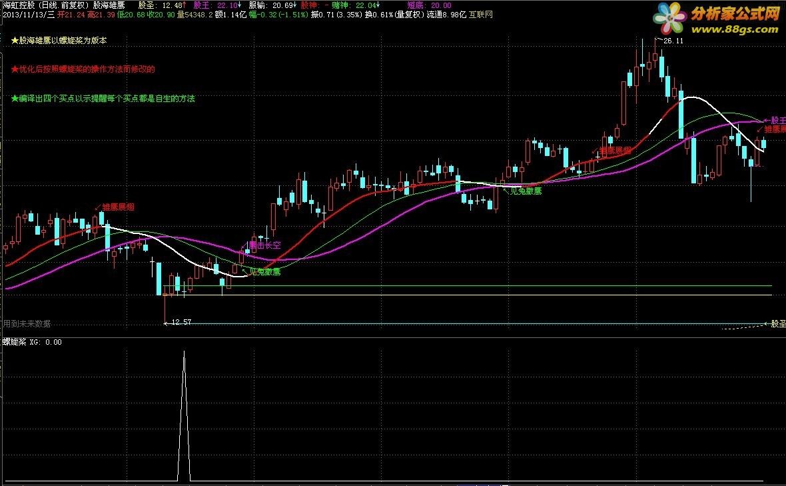
Task: Click the 股圣 label at right edge
Action: click(778, 324)
